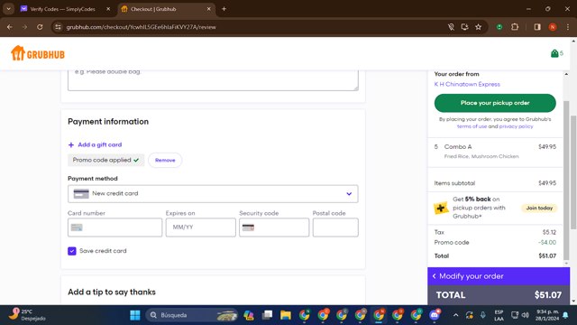577x325 pixels.
Task: Select the Checkout Grubhub tab
Action: pos(153,9)
